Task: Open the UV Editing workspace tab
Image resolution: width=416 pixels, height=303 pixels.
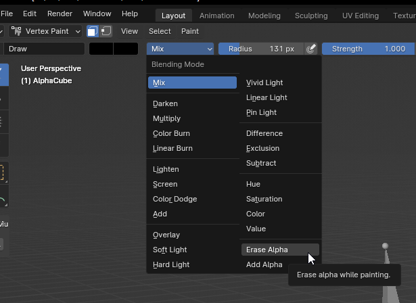Action: 361,16
